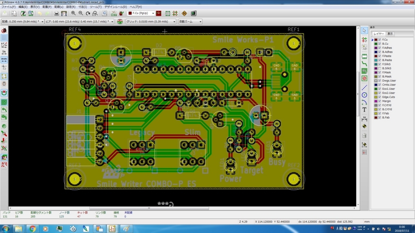Switch to the レイヤー tab
Image resolution: width=415 pixels, height=233 pixels.
[379, 34]
